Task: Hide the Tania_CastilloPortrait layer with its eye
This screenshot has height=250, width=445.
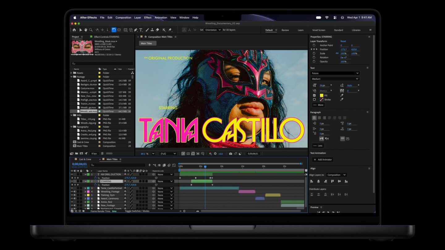Action: (x=72, y=188)
